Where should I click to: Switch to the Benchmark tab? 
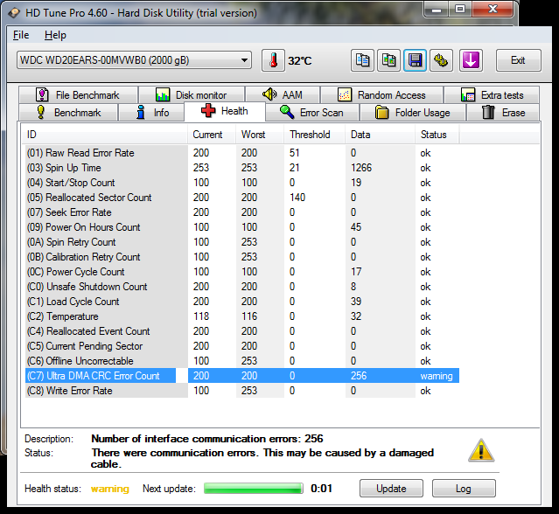pos(68,113)
